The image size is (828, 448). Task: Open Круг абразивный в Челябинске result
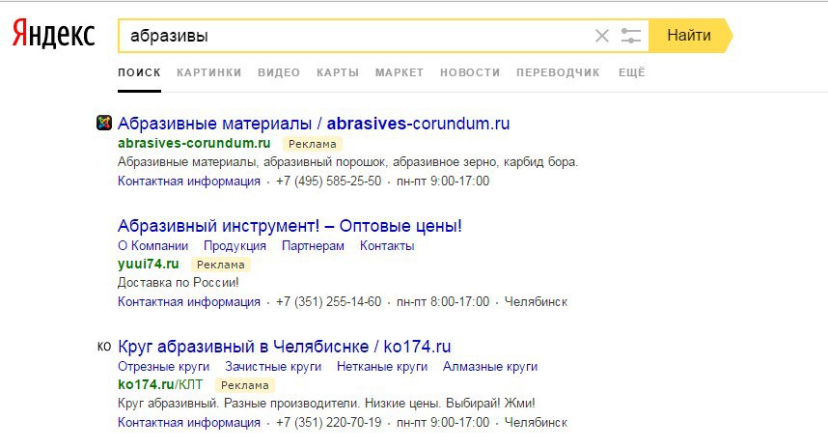pyautogui.click(x=284, y=347)
